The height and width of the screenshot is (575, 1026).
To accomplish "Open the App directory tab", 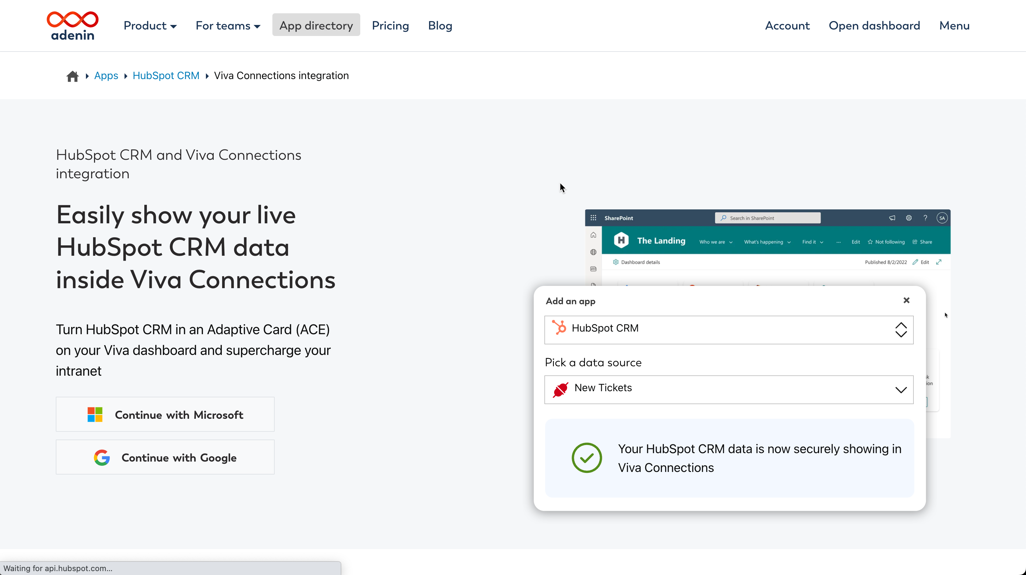I will 316,25.
